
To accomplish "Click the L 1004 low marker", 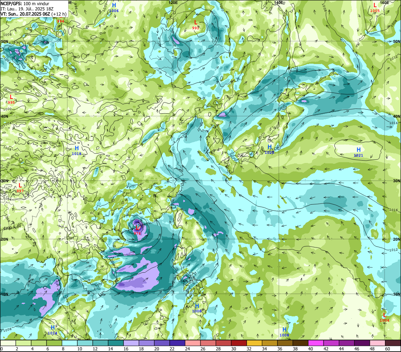I will click(385, 317).
